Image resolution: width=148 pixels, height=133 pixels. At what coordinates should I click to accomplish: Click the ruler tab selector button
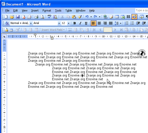4,36
